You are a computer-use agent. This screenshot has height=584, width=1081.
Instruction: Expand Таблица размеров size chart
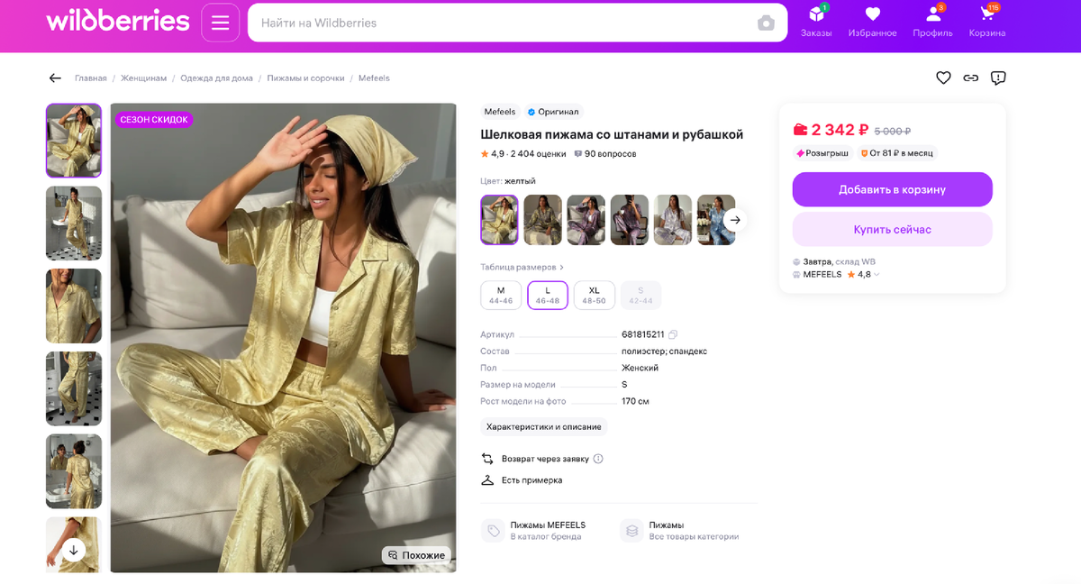(522, 268)
